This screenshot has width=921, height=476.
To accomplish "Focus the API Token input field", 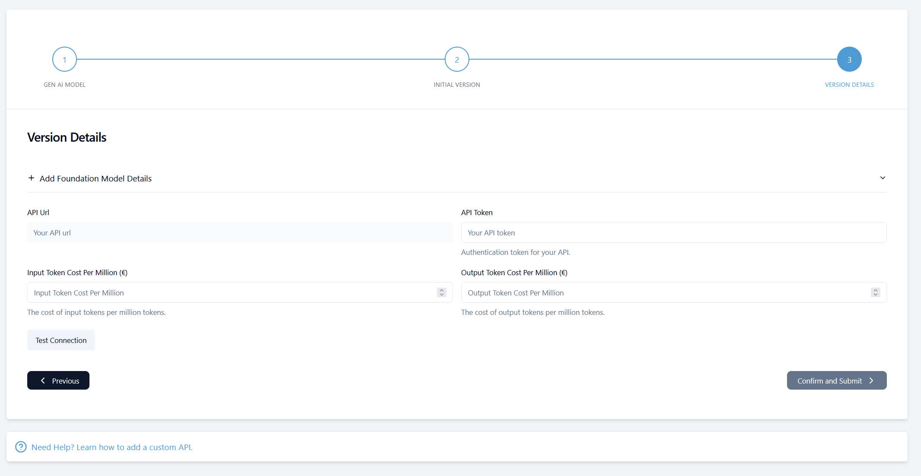I will 673,232.
